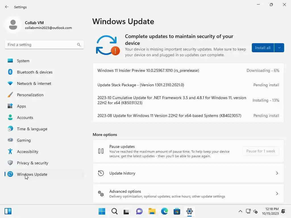The width and height of the screenshot is (291, 218).
Task: Open File Explorer from taskbar
Action: coord(152,211)
